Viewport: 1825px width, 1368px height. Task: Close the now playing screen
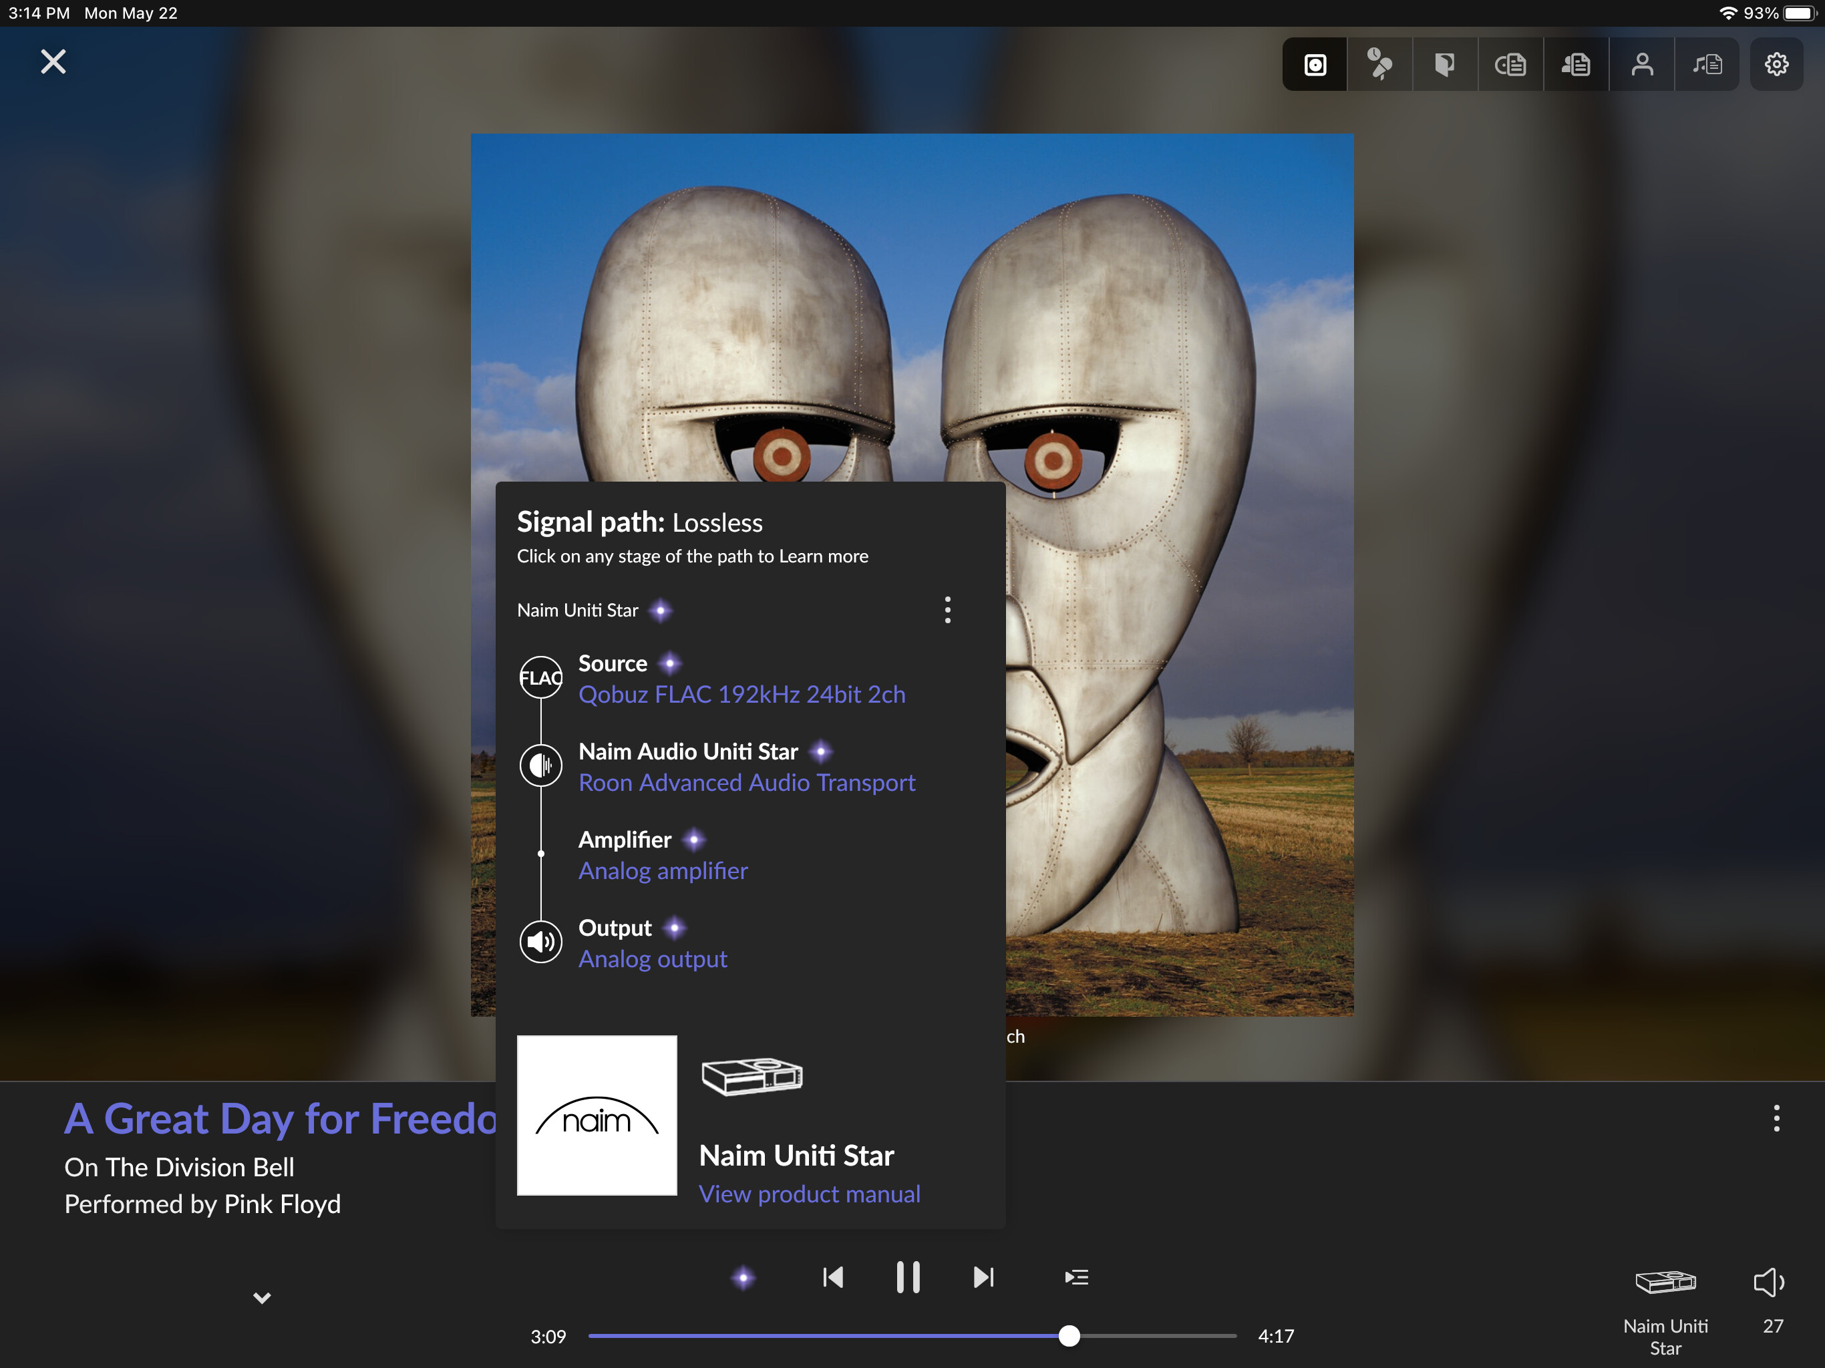point(53,62)
